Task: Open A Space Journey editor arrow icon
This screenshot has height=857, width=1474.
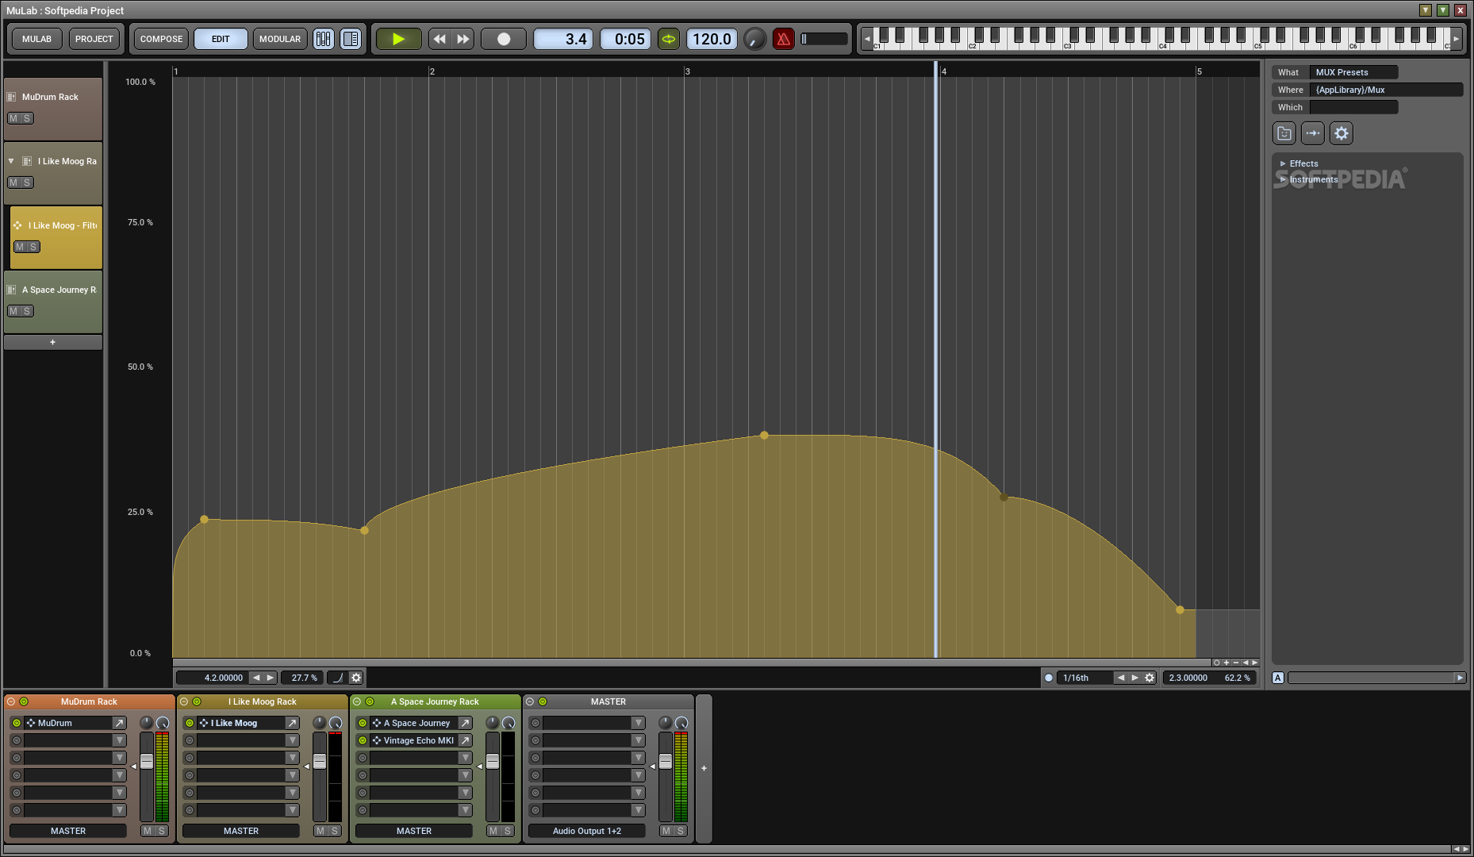Action: 465,723
